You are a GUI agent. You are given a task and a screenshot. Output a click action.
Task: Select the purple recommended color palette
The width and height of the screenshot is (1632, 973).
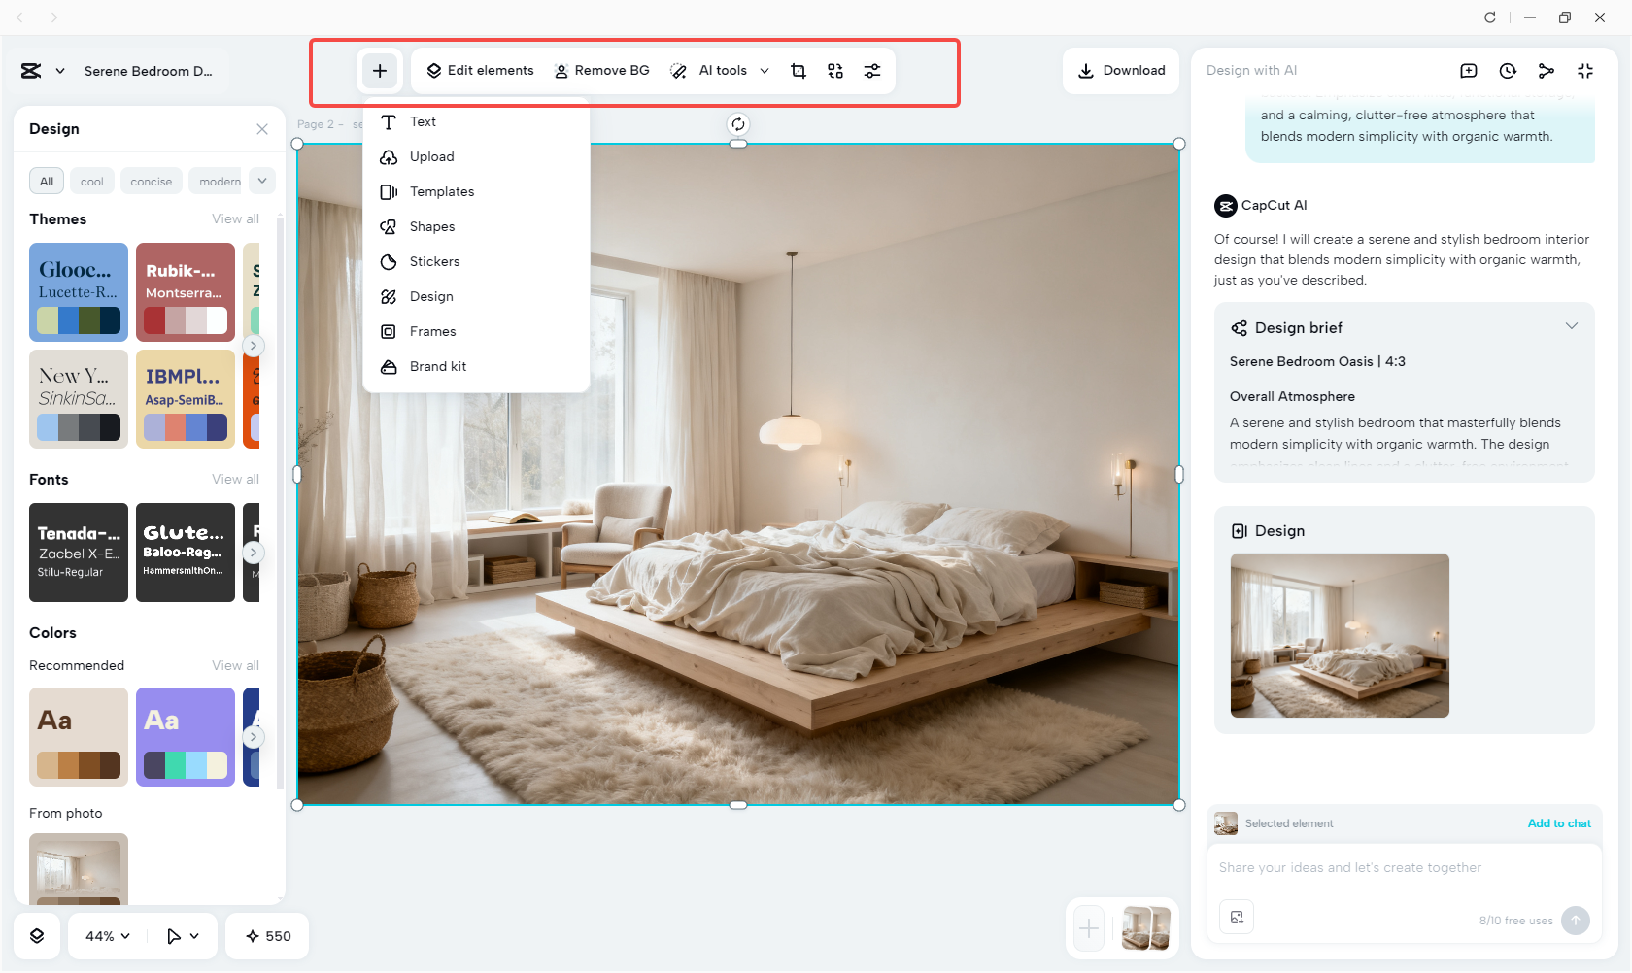coord(185,737)
